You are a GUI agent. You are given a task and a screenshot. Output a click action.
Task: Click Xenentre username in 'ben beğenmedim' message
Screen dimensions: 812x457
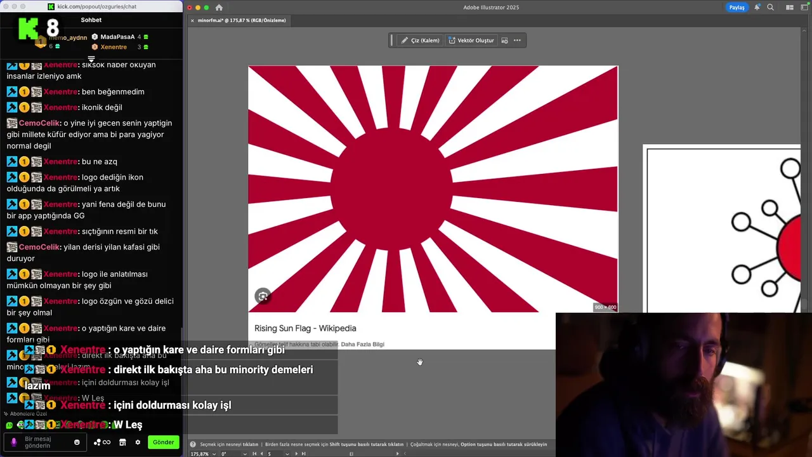tap(60, 91)
